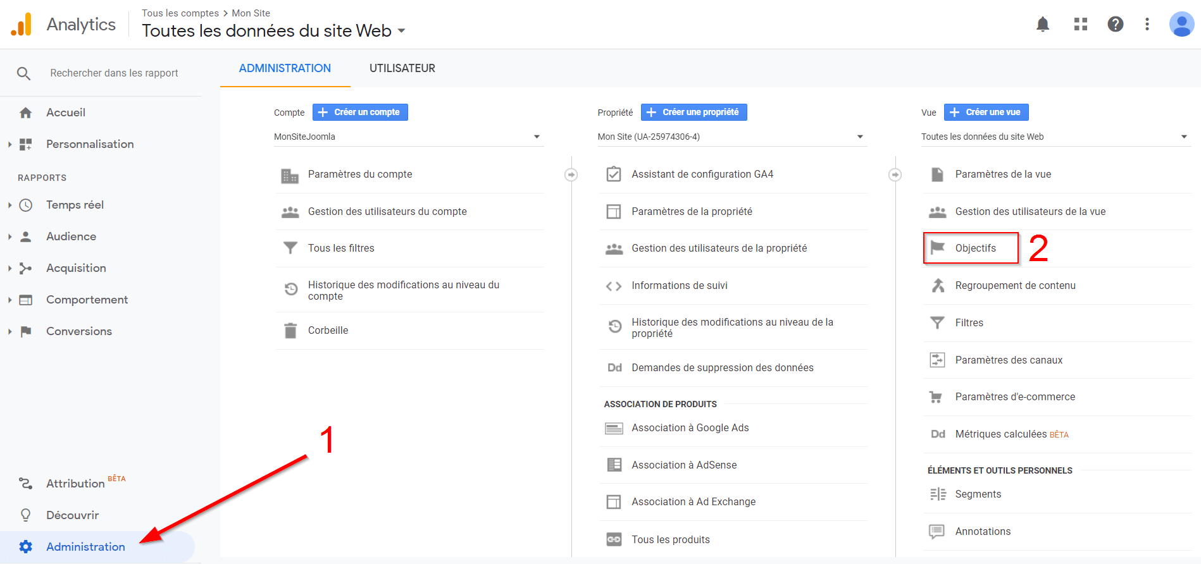
Task: Open the Google apps grid icon
Action: coord(1080,24)
